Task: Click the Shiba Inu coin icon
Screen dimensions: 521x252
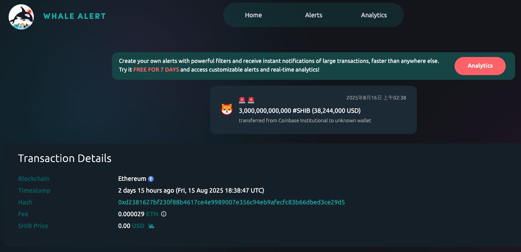Action: pyautogui.click(x=227, y=109)
